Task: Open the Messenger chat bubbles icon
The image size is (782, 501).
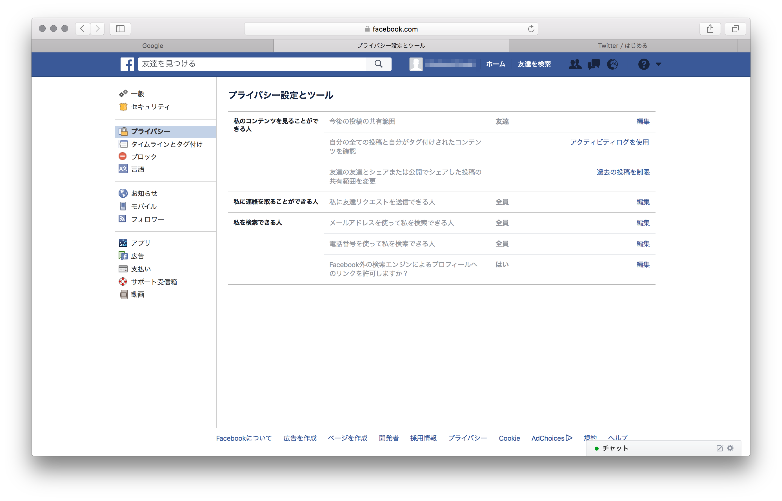Action: [x=594, y=65]
